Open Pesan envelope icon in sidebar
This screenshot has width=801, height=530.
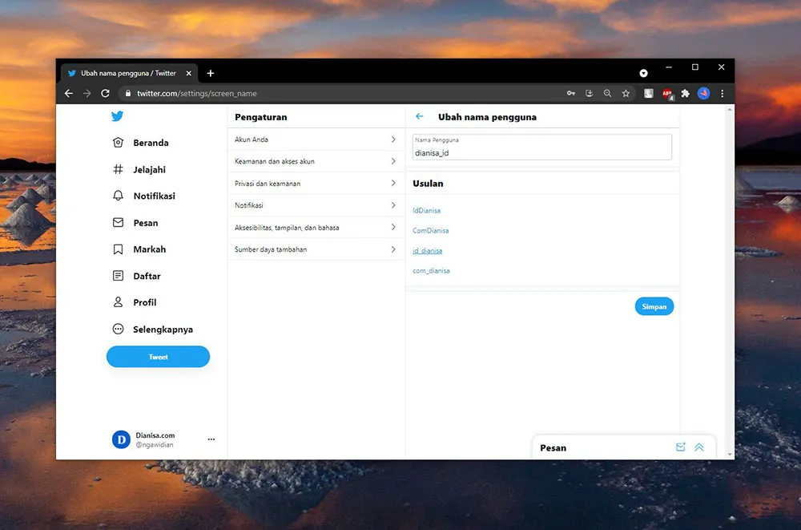pos(119,223)
